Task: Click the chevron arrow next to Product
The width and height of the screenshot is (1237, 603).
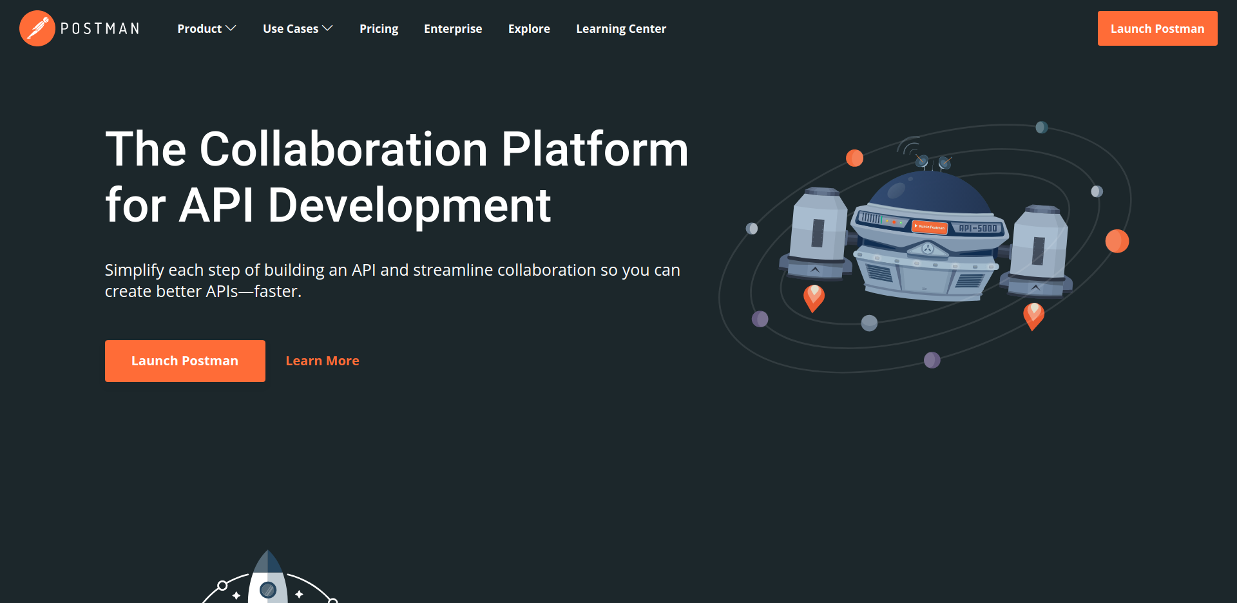Action: point(231,28)
